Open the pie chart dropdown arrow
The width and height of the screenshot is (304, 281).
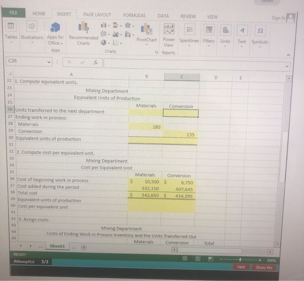tap(109, 43)
